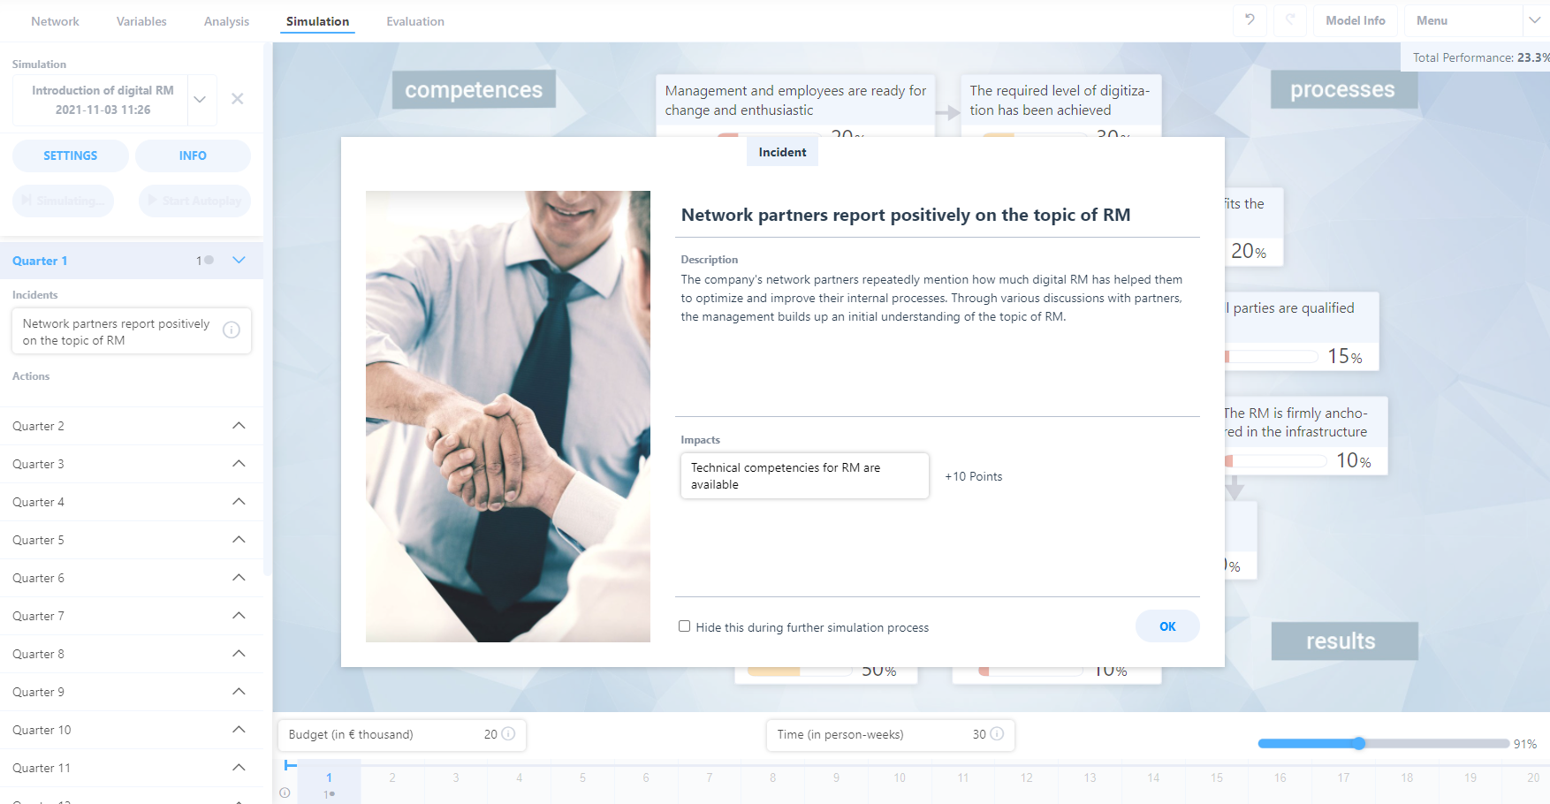The width and height of the screenshot is (1550, 804).
Task: Open the Menu dropdown
Action: click(x=1472, y=20)
